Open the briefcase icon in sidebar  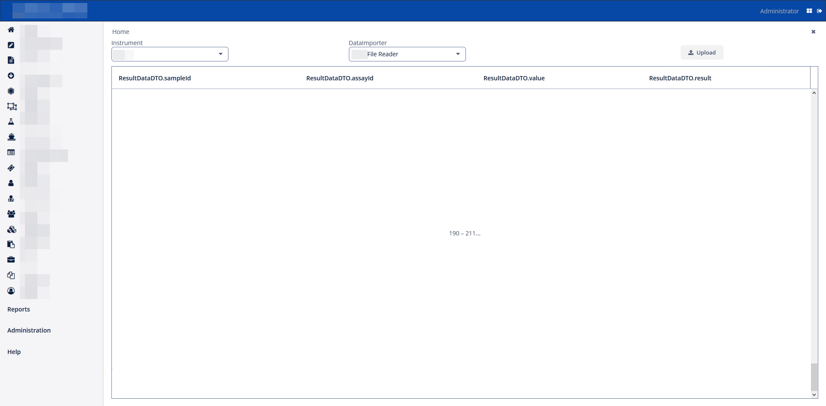11,259
